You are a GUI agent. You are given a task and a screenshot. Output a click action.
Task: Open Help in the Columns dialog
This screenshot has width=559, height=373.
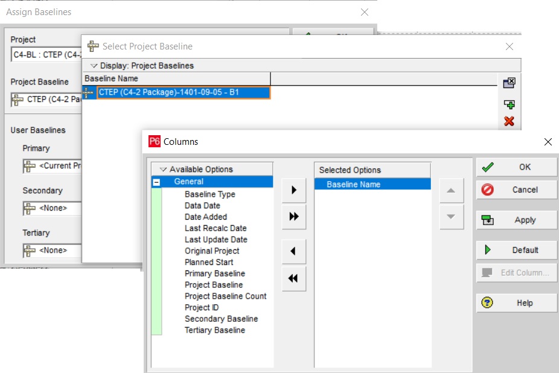point(517,303)
